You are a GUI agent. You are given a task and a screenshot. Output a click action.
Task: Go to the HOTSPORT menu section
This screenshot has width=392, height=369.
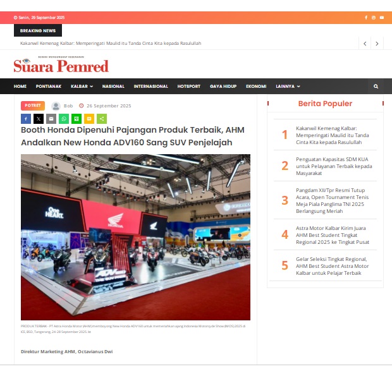(189, 87)
